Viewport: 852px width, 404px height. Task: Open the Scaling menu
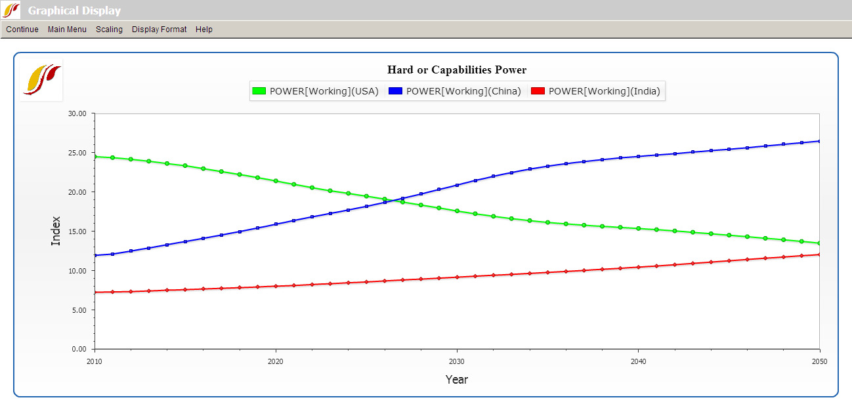[109, 29]
